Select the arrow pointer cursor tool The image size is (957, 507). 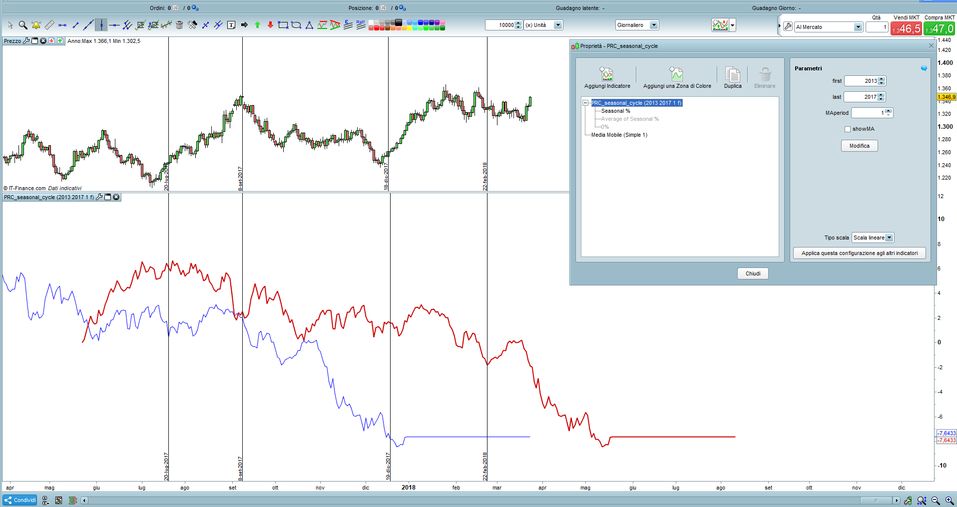10,25
